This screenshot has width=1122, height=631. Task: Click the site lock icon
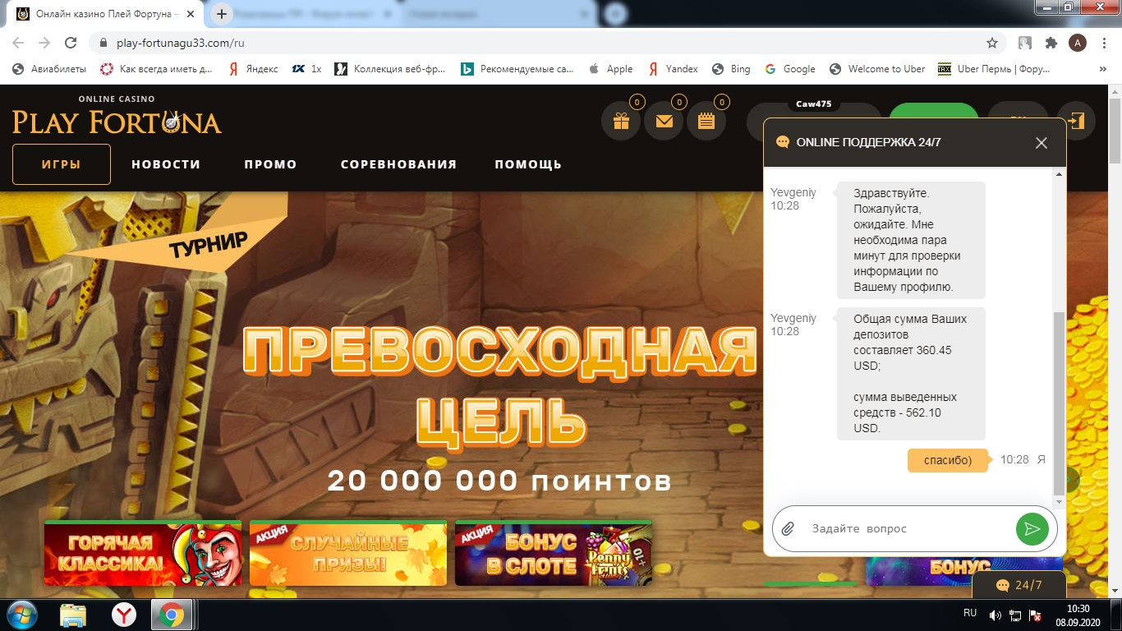103,43
